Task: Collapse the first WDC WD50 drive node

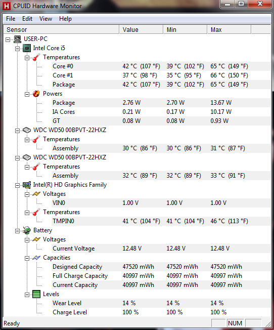Action: tap(17, 131)
